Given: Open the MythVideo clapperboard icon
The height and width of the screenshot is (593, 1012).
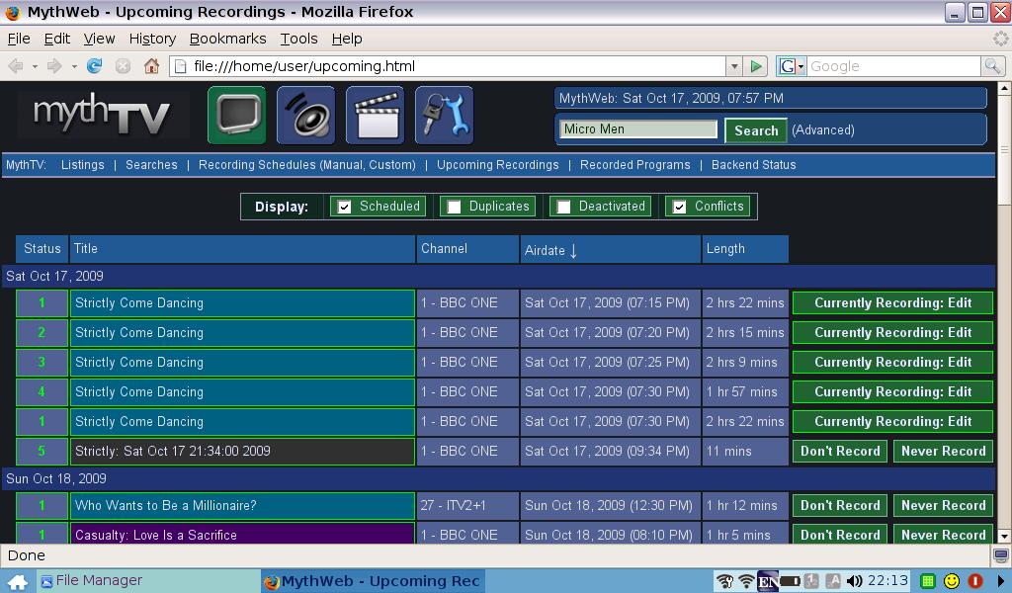Looking at the screenshot, I should tap(375, 116).
